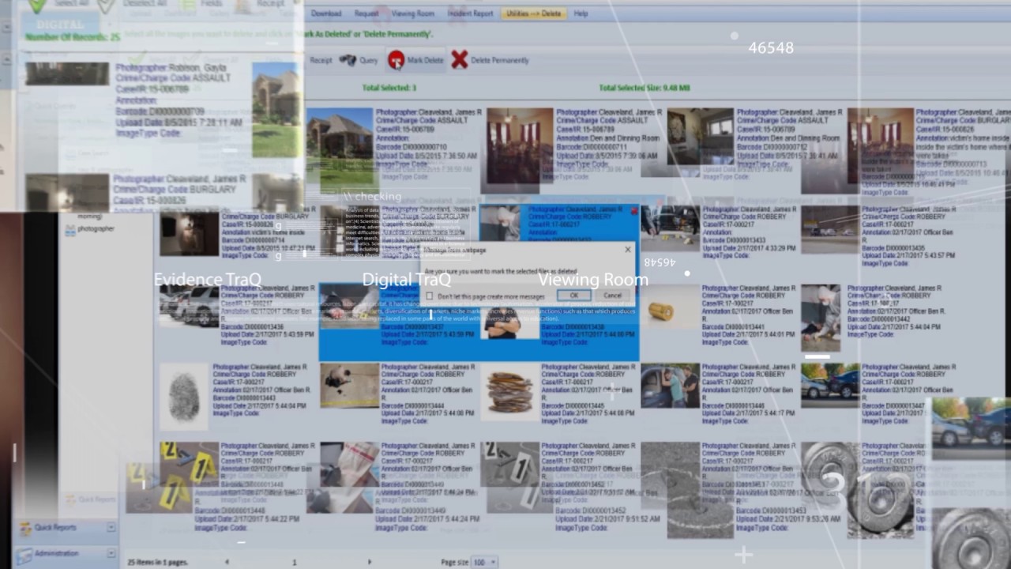
Task: Select masked person crouching thumbnail
Action: click(x=821, y=318)
